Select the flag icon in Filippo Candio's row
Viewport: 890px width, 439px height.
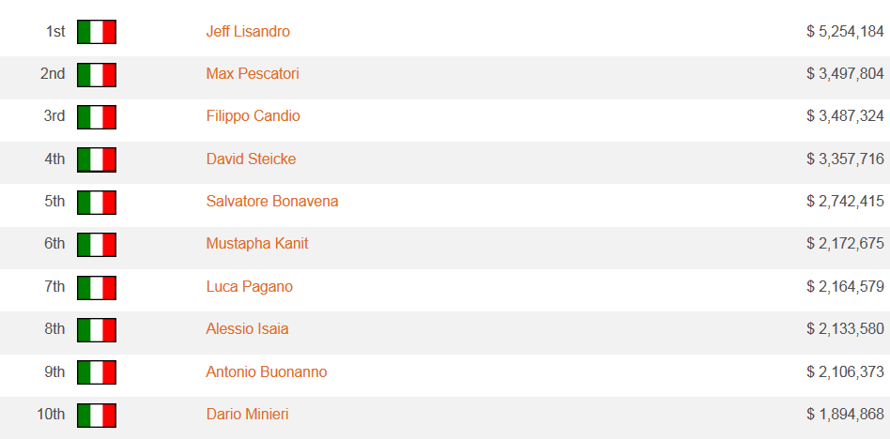pos(97,117)
